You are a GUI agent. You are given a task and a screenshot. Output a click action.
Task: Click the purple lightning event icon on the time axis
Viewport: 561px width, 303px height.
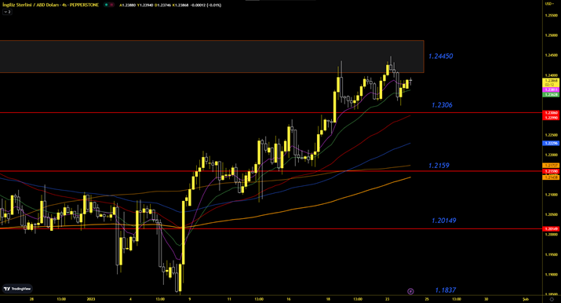pos(410,291)
